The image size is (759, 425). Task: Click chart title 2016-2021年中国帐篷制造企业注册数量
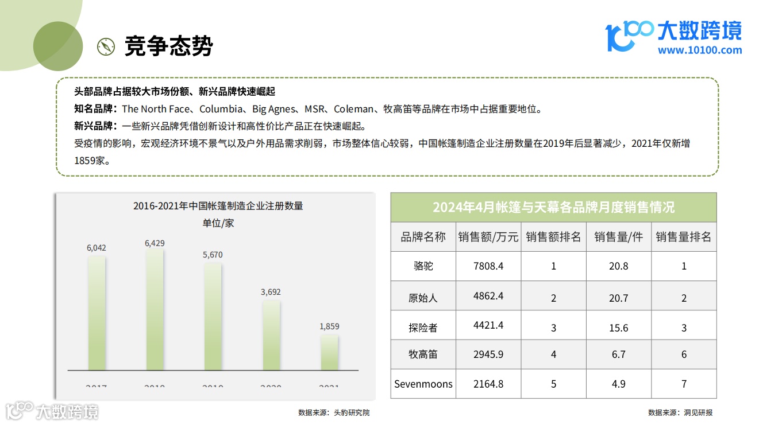pyautogui.click(x=218, y=206)
